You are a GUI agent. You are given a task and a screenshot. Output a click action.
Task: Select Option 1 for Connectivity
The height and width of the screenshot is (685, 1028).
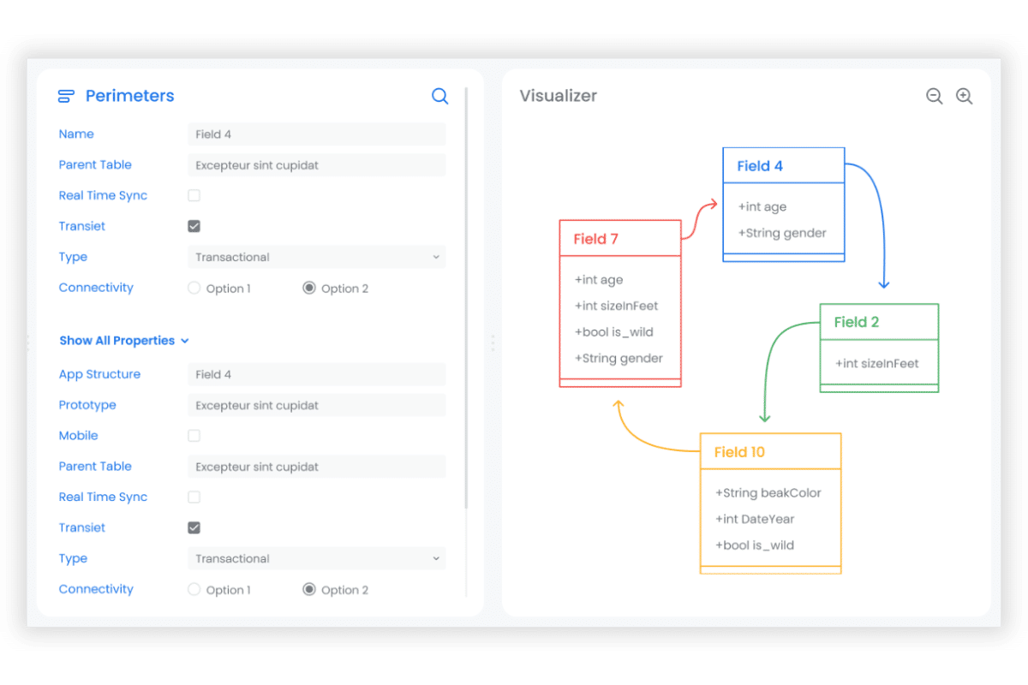pos(194,288)
